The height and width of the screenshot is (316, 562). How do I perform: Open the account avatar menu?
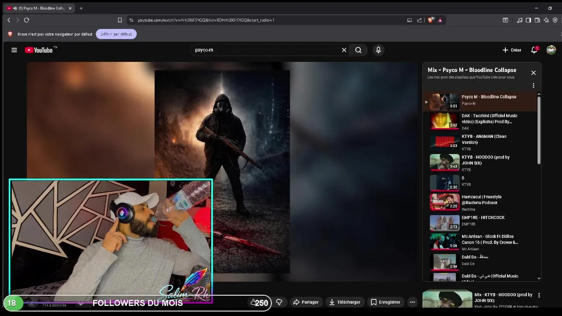pos(551,50)
